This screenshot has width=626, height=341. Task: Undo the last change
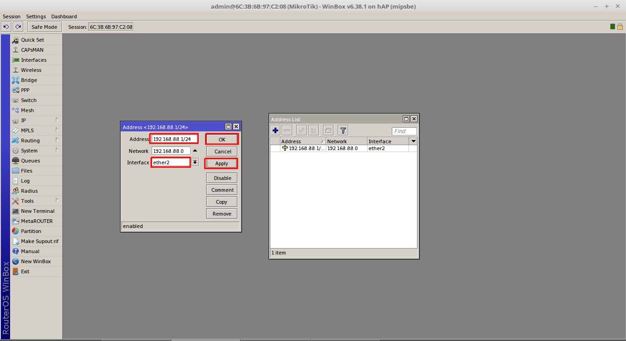pos(5,27)
